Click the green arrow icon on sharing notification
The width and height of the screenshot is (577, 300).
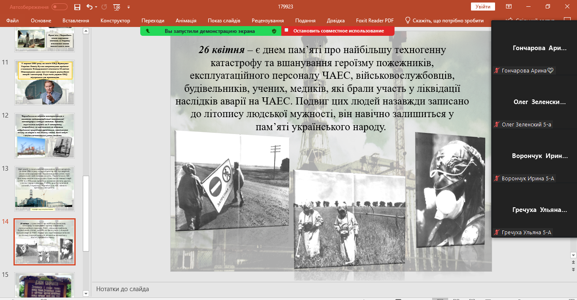coord(147,31)
